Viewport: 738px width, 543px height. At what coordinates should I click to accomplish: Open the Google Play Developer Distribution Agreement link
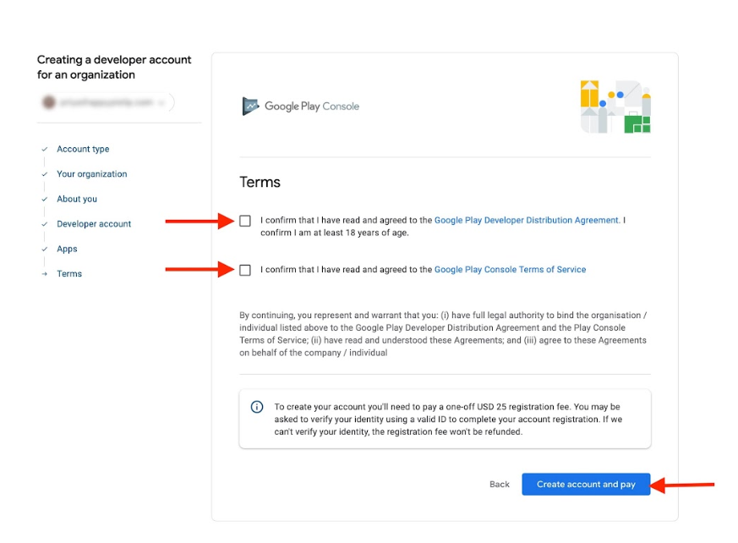point(528,220)
